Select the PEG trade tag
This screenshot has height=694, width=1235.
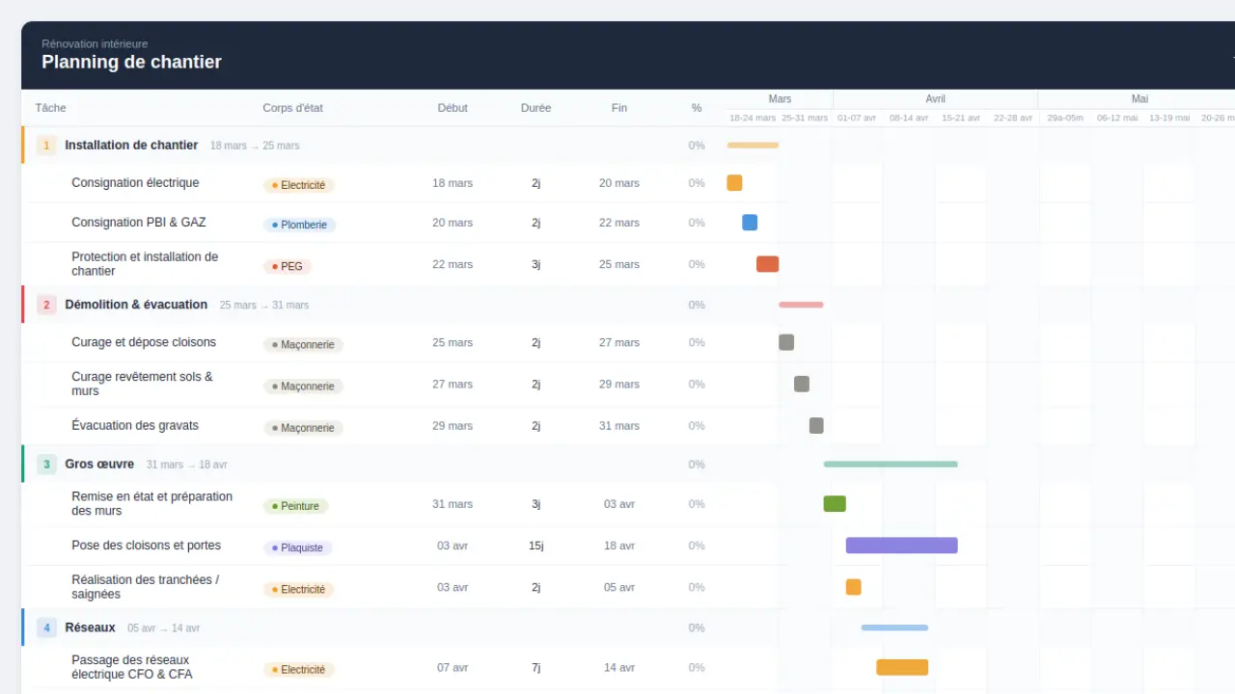tap(288, 266)
